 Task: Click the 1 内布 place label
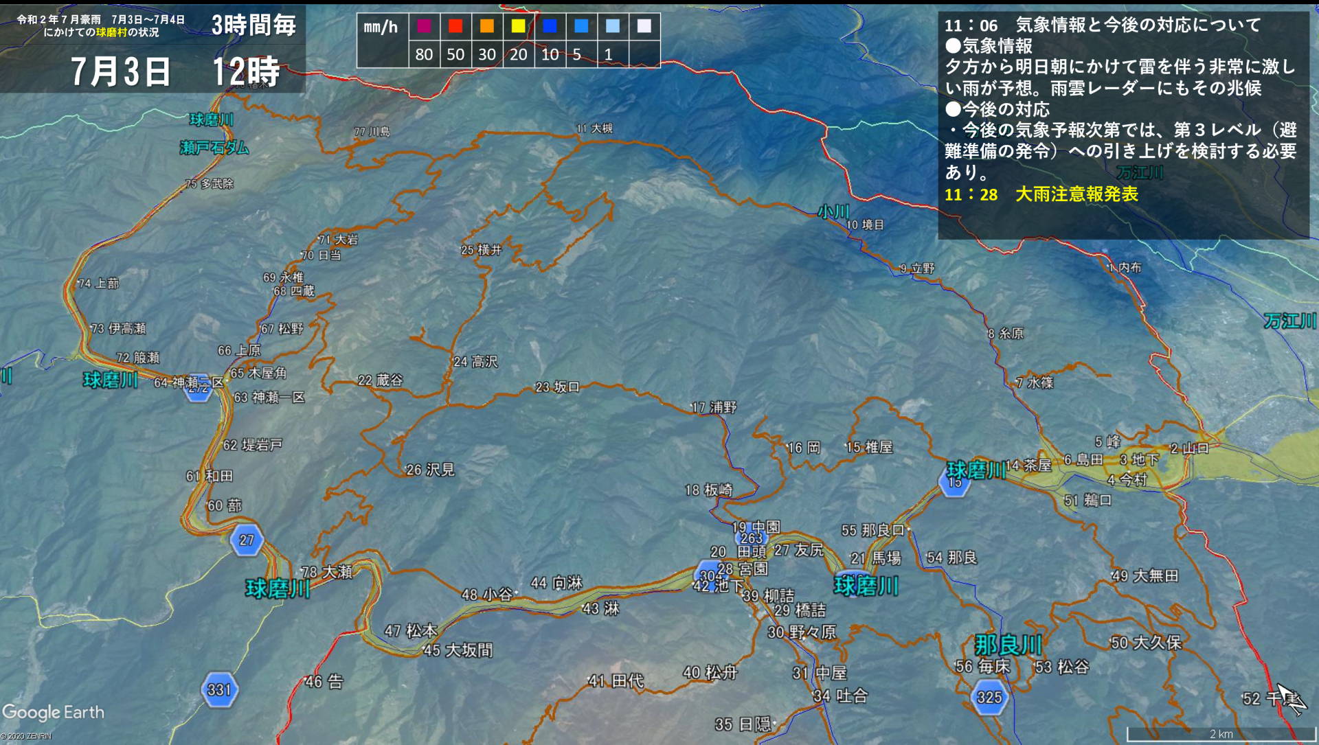(1124, 268)
